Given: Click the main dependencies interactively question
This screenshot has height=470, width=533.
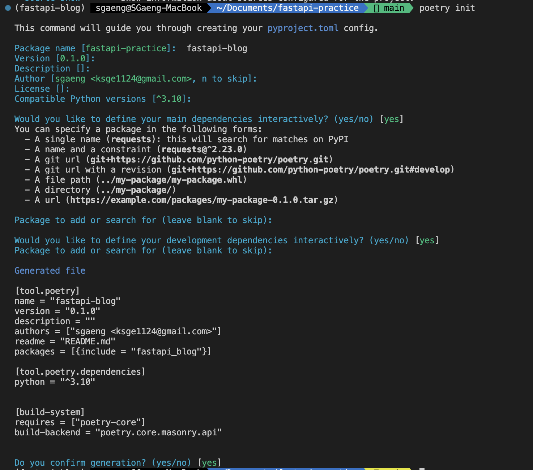Looking at the screenshot, I should click(209, 119).
